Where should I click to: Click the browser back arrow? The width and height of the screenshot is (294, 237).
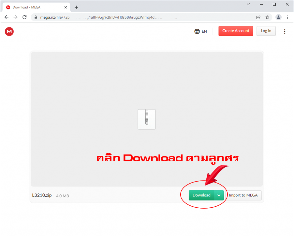[x=6, y=17]
